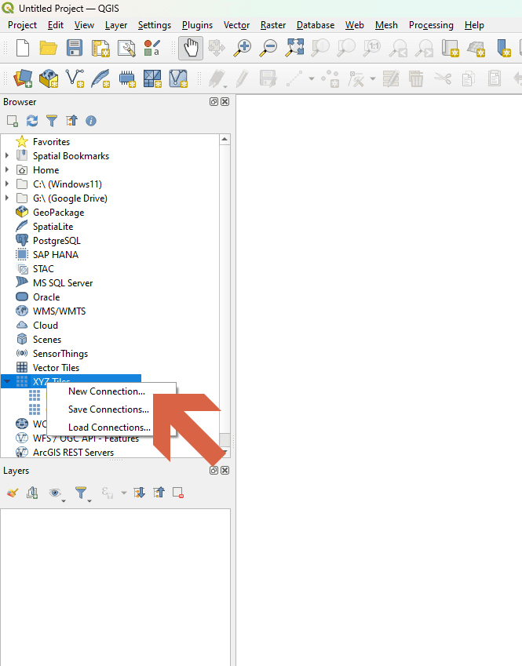Click Add Selected Layers in Browser toolbar
The width and height of the screenshot is (522, 666).
coord(13,121)
